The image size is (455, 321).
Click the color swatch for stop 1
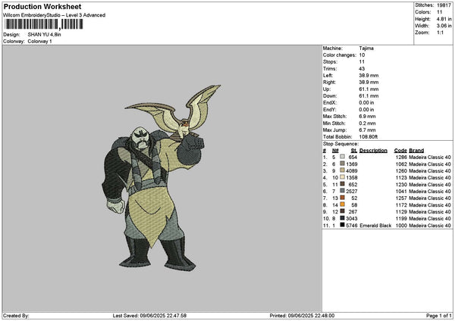[343, 157]
